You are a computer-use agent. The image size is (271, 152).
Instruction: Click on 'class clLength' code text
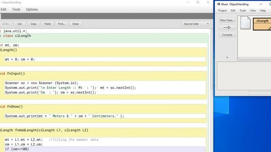pyautogui.click(x=17, y=36)
